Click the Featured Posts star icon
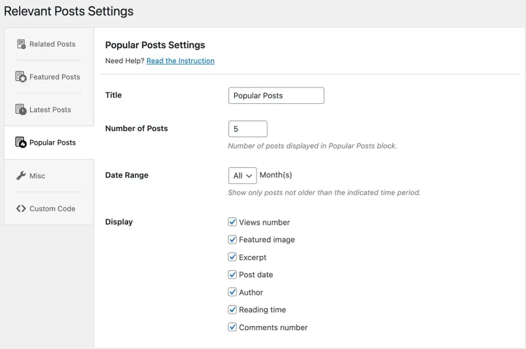This screenshot has width=526, height=349. pos(21,77)
